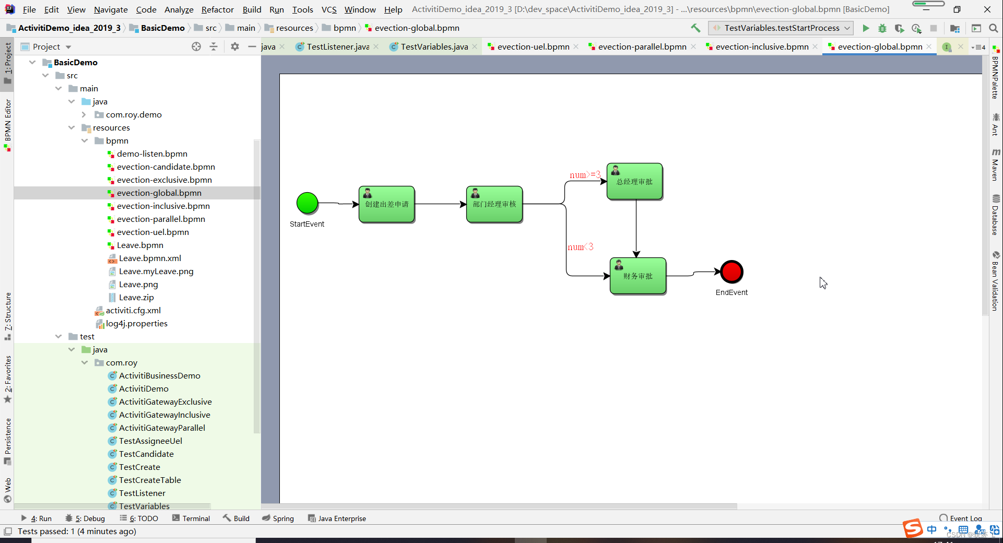Open the BPMN Editor side tab
The image size is (1003, 543).
(x=7, y=124)
